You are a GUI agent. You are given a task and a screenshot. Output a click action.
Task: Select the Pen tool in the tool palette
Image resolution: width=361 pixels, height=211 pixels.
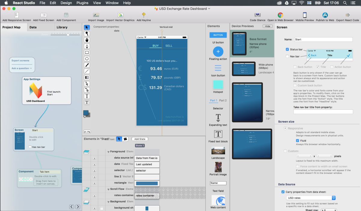(x=87, y=46)
